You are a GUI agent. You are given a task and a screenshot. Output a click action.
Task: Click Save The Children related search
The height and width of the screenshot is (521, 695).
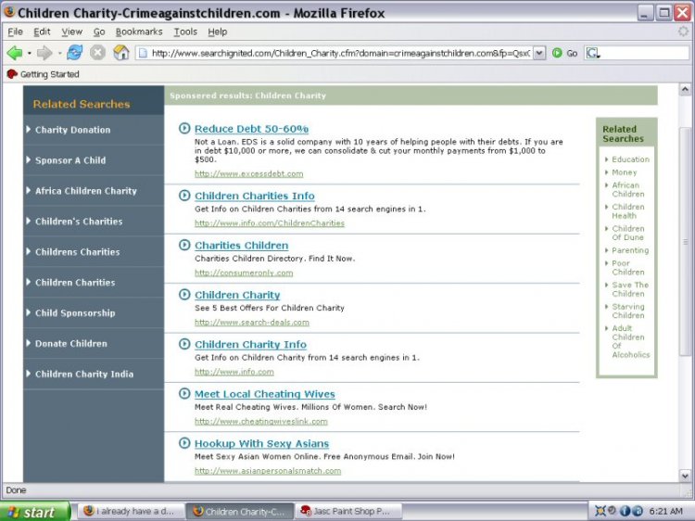point(630,289)
